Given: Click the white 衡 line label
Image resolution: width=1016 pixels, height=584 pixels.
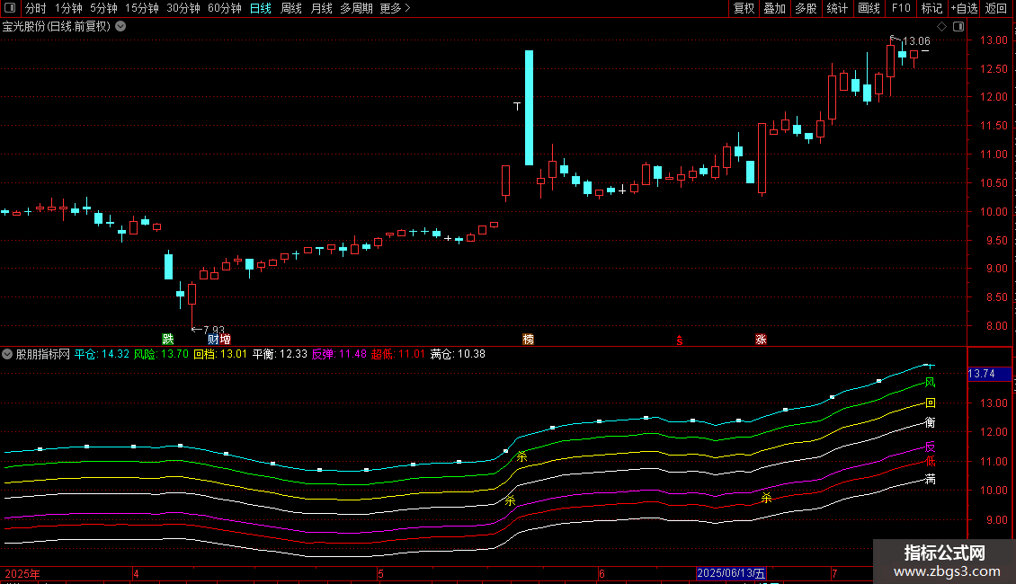Looking at the screenshot, I should (930, 422).
